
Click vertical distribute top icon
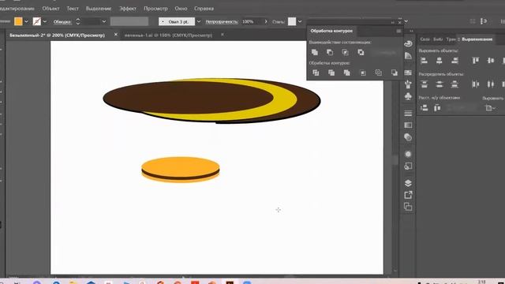425,84
